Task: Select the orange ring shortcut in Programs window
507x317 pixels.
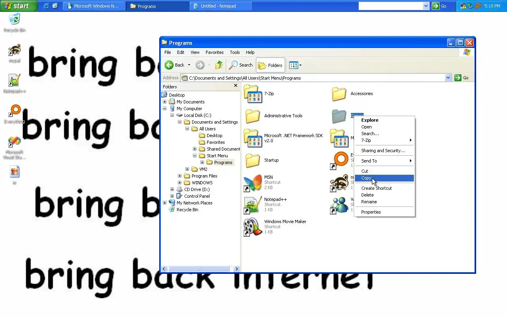Action: (339, 160)
